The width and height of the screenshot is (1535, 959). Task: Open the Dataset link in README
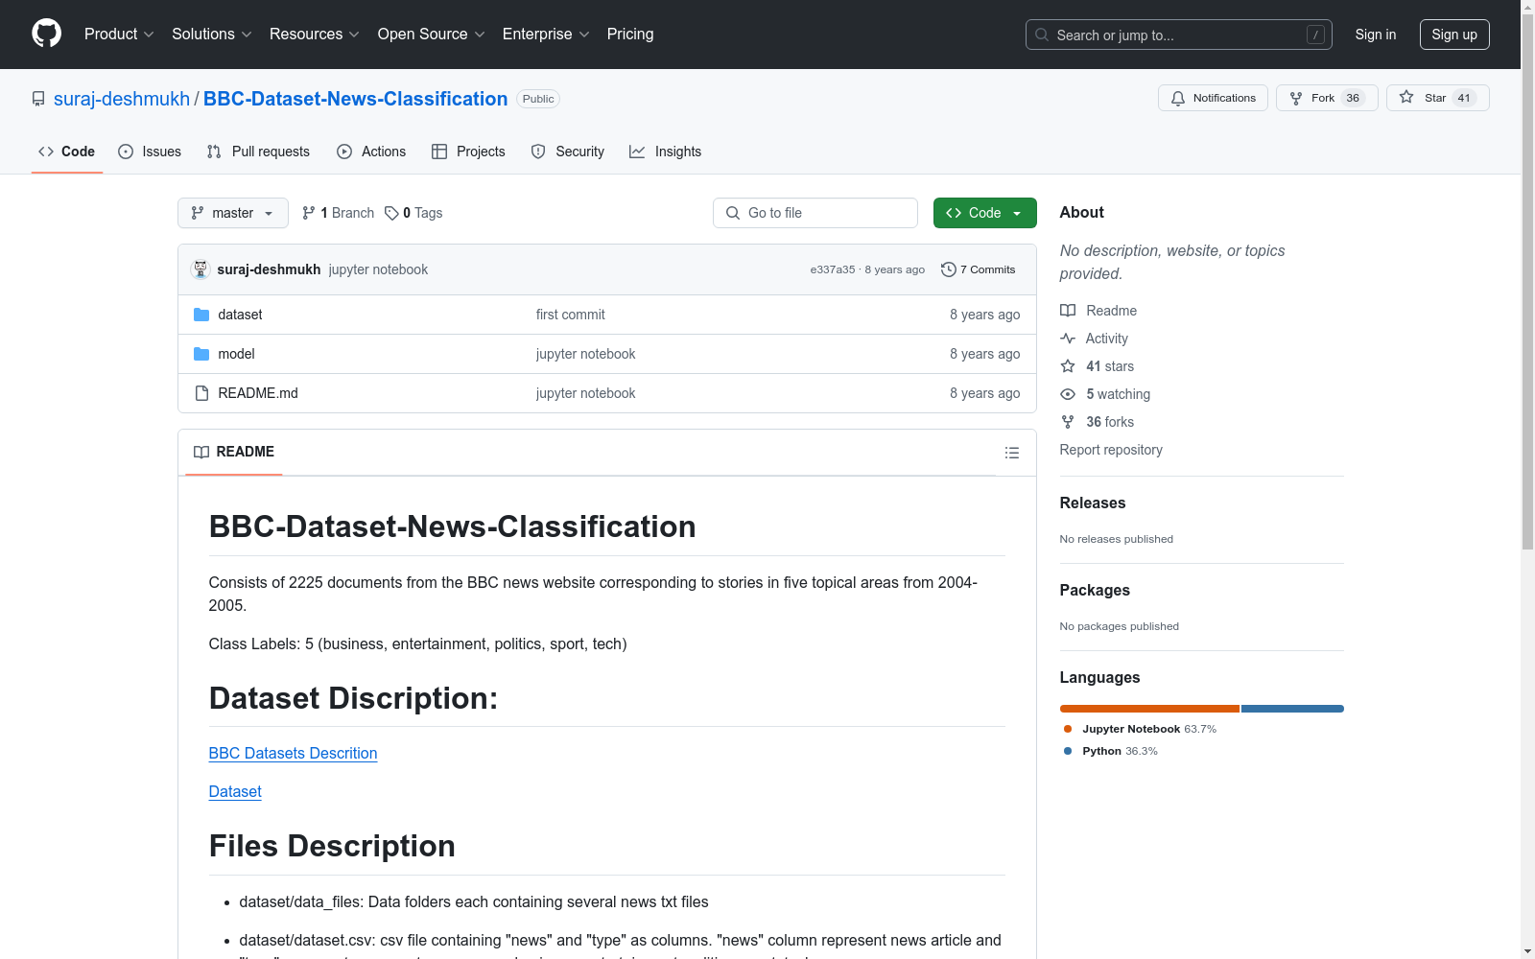coord(235,791)
